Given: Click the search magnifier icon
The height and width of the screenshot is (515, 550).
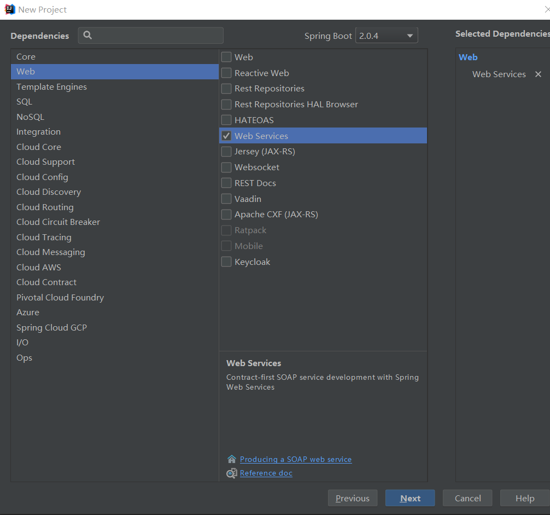Looking at the screenshot, I should (x=87, y=35).
